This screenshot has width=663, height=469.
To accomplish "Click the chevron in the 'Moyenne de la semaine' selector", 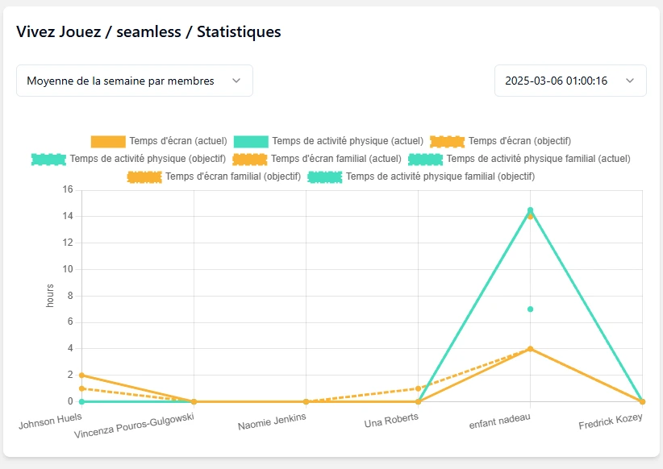I will [x=236, y=81].
